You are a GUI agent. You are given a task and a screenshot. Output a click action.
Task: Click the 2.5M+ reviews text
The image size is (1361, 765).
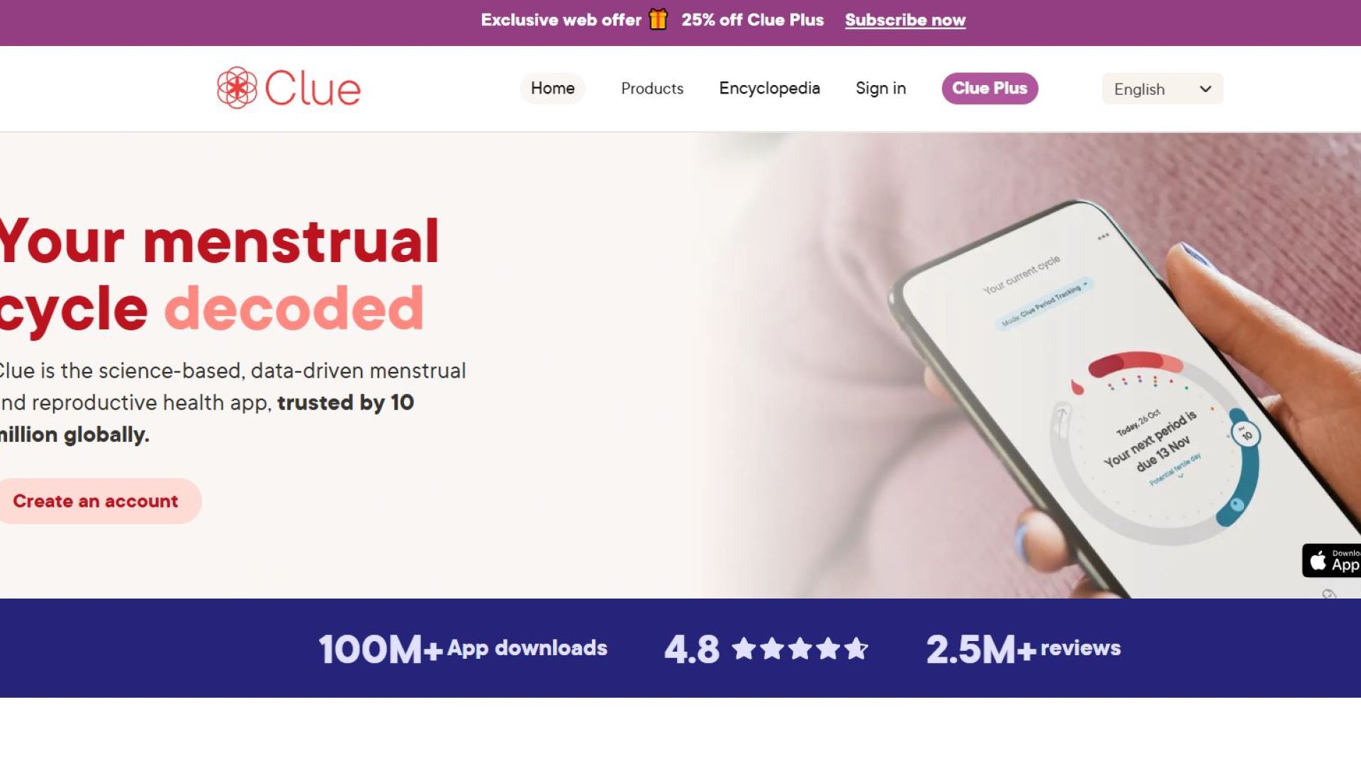coord(1024,648)
